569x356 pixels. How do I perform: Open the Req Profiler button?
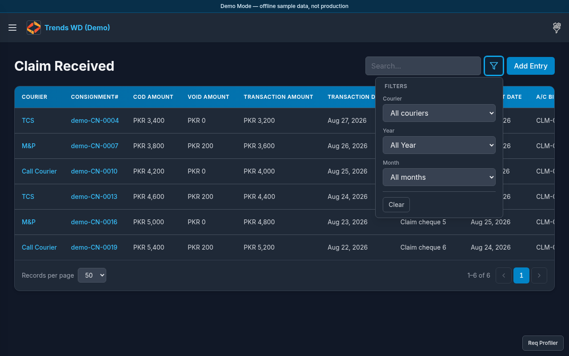[x=543, y=343]
